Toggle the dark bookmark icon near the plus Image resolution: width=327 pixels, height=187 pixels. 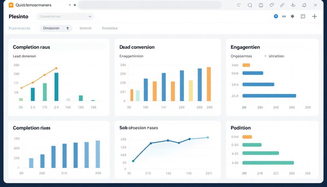292,16
